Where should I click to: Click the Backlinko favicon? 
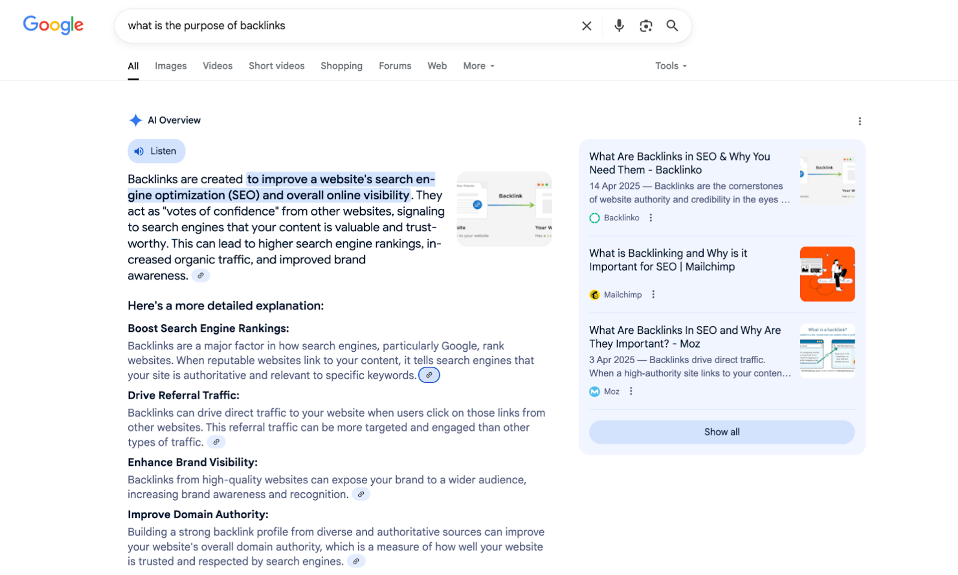(594, 218)
